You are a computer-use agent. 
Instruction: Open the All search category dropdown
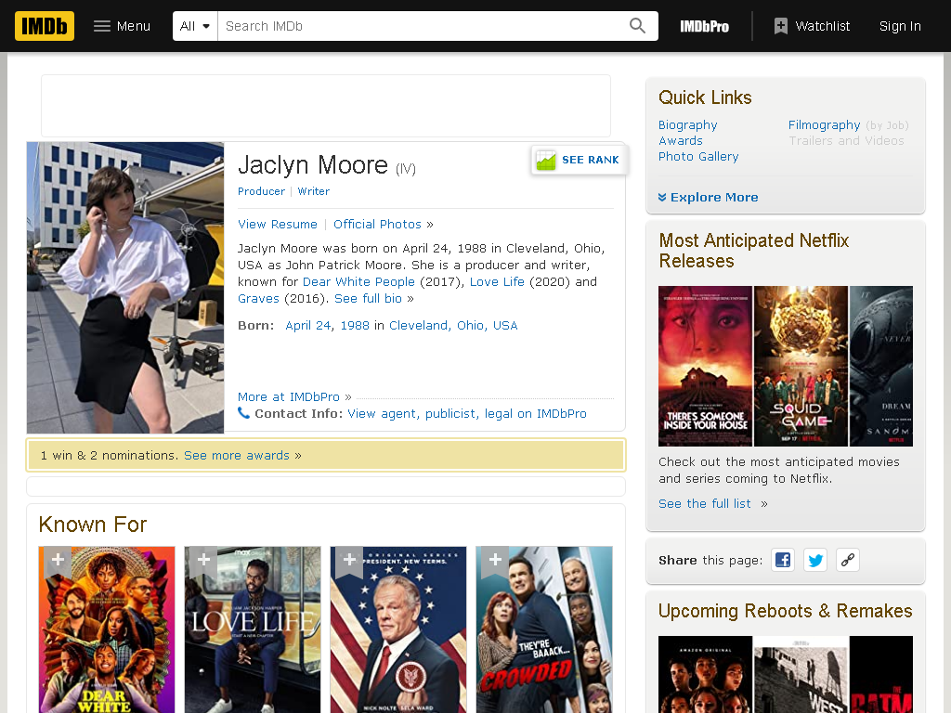195,26
